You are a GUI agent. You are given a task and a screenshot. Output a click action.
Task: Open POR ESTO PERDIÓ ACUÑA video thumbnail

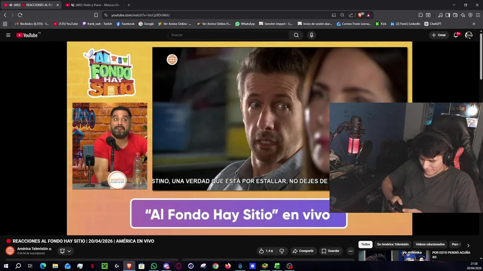(x=394, y=255)
